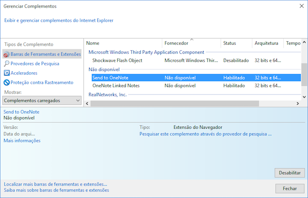The width and height of the screenshot is (308, 198).
Task: Click the horizontal scroll right arrow
Action: pos(298,103)
